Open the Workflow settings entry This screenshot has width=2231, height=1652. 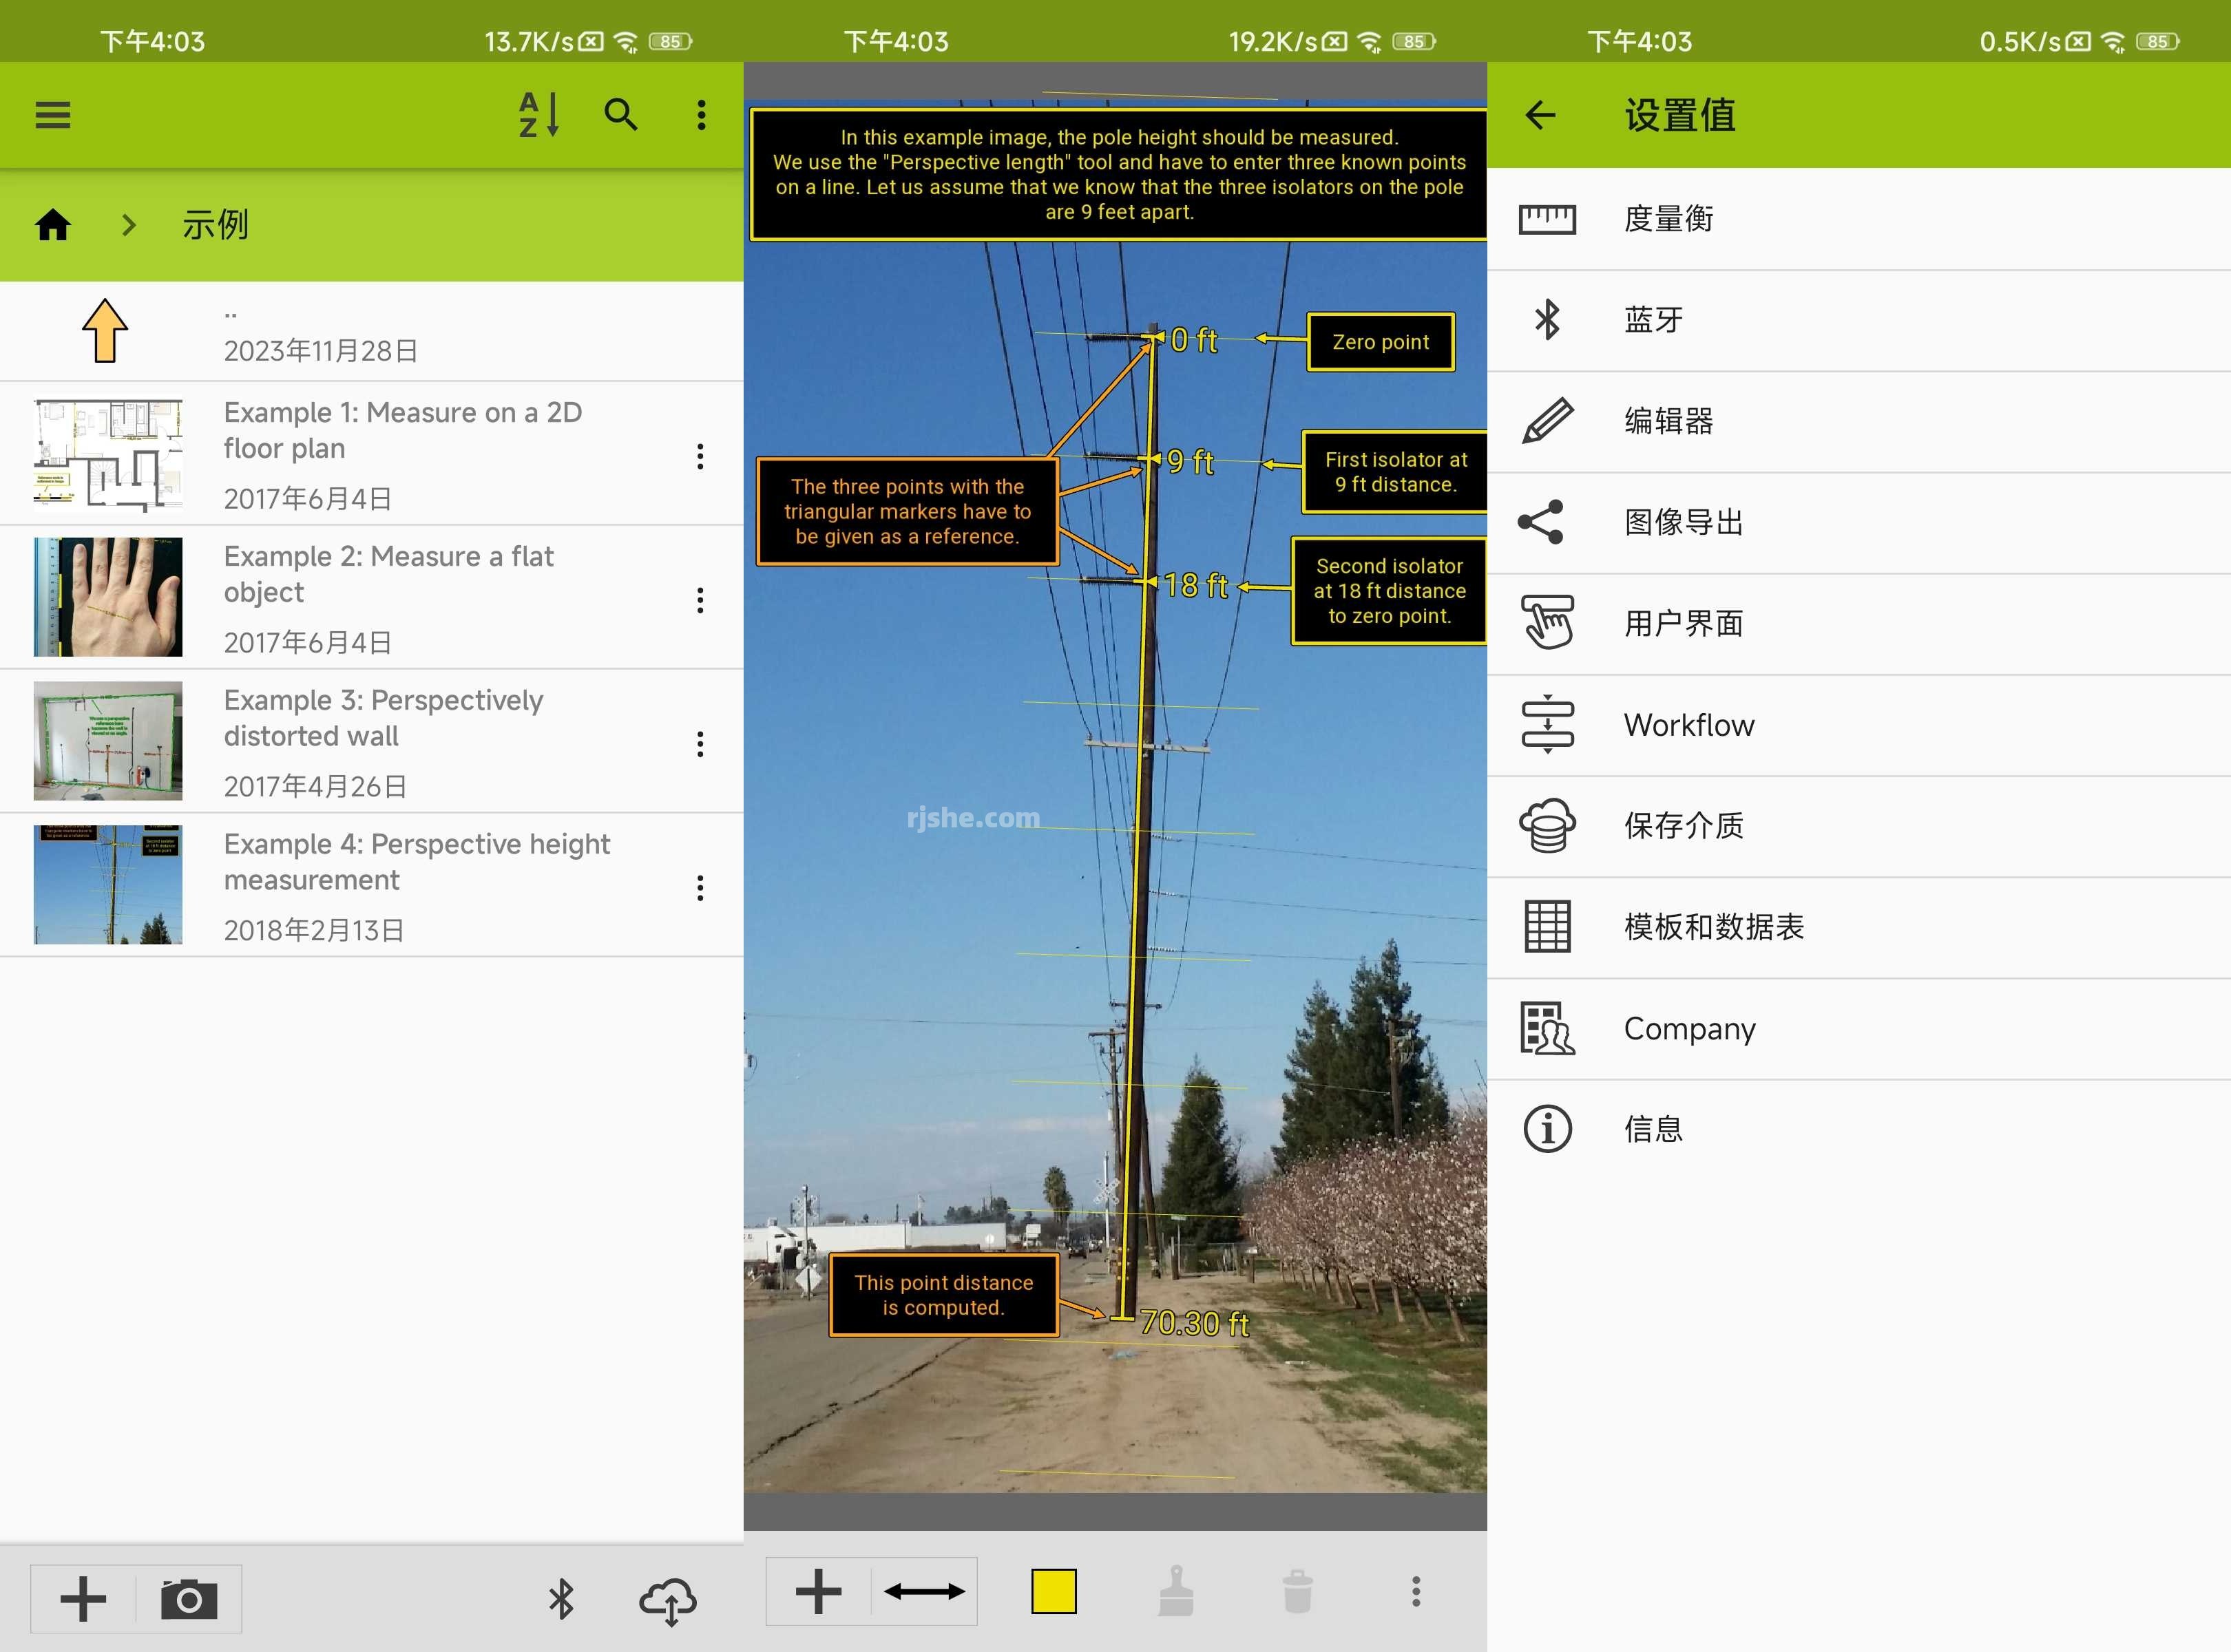click(x=1688, y=725)
